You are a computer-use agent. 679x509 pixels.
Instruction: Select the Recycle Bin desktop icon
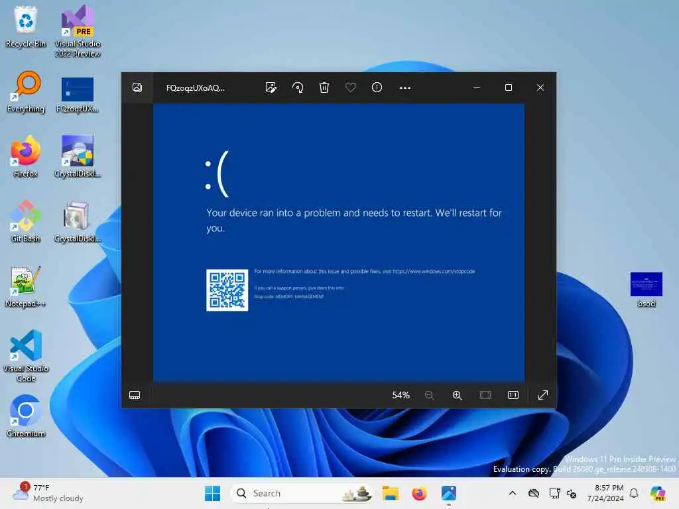click(26, 27)
